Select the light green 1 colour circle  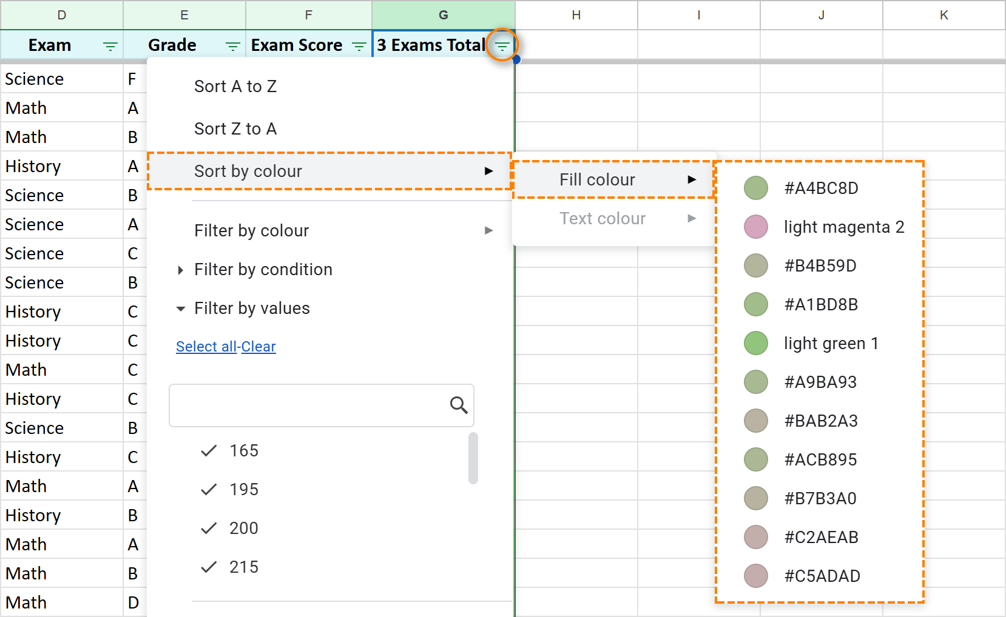click(x=755, y=342)
